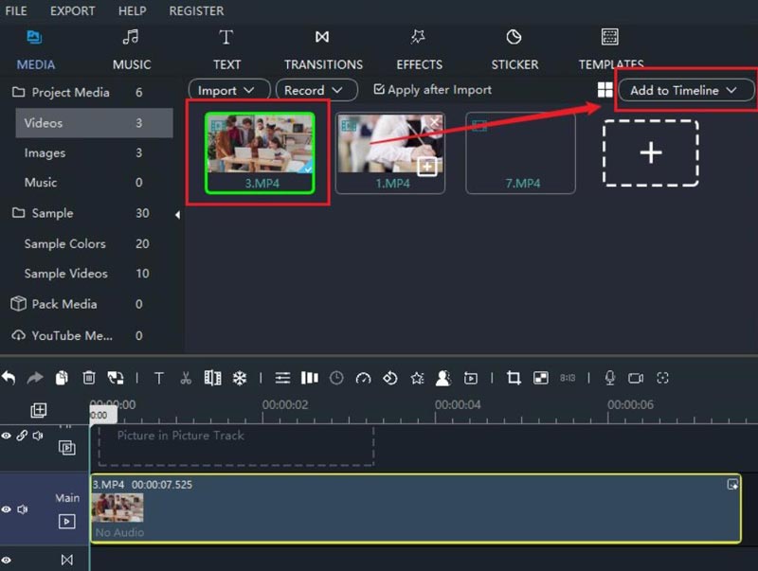The image size is (758, 571).
Task: Click the film strip trim icon
Action: [212, 378]
